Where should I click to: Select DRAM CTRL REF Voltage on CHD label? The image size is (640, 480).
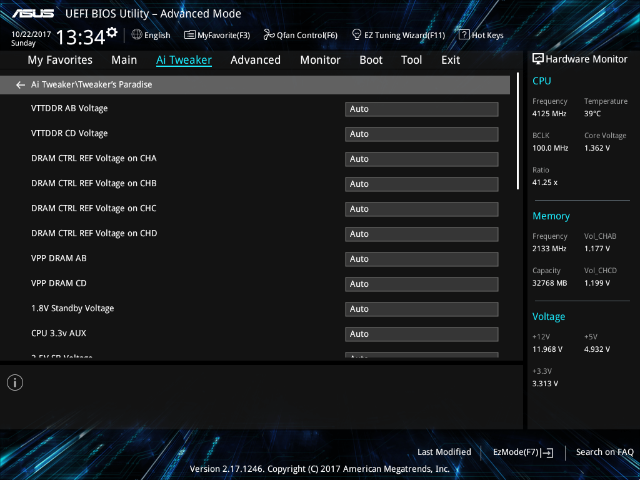coord(94,234)
